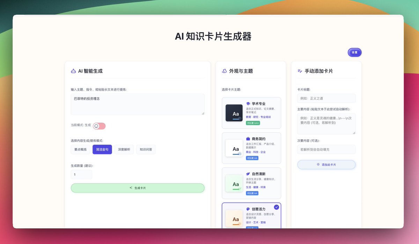Click the 添加此卡片 button

[x=326, y=164]
